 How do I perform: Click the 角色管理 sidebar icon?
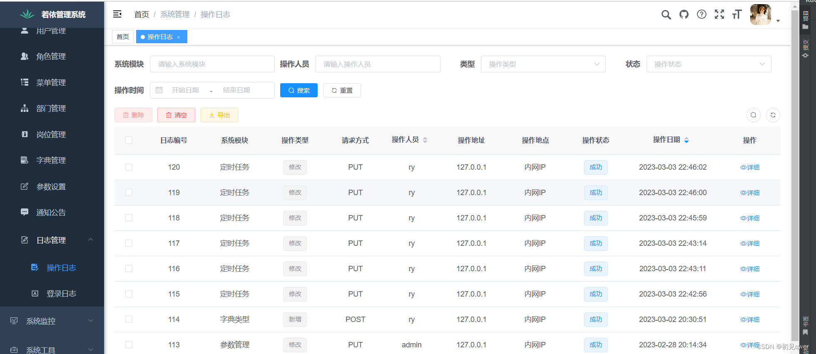[25, 56]
